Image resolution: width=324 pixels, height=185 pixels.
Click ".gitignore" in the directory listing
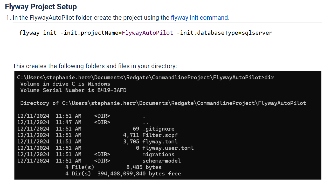[158, 129]
